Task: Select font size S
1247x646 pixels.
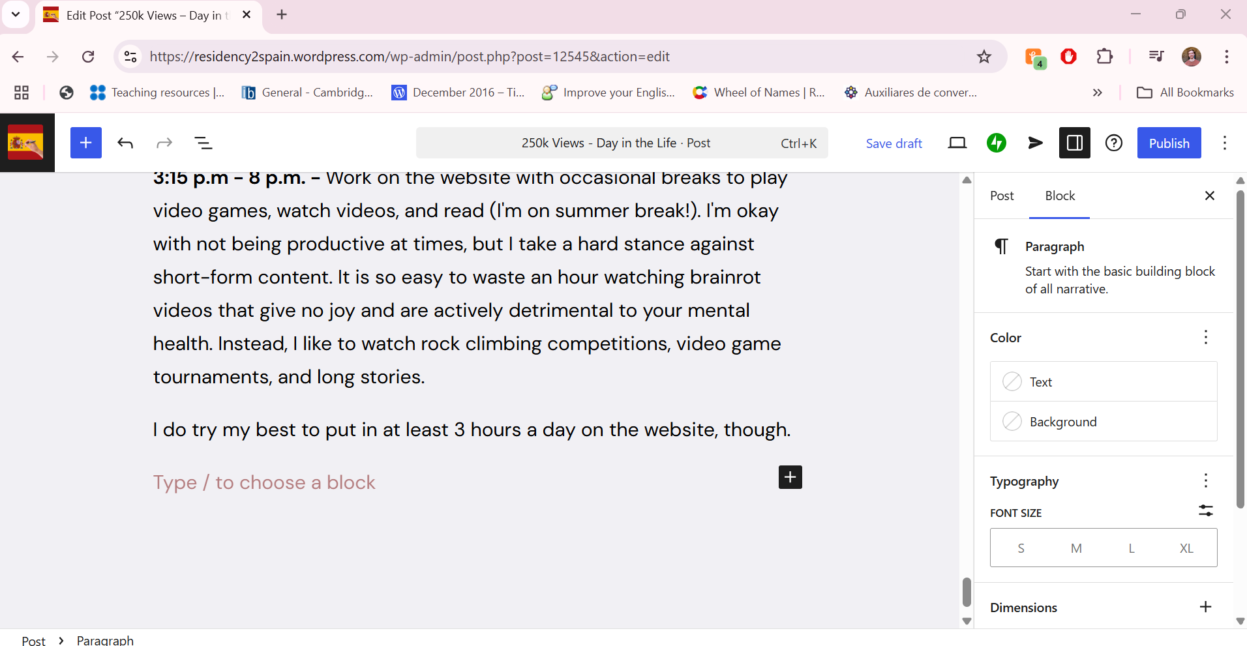Action: (x=1021, y=548)
